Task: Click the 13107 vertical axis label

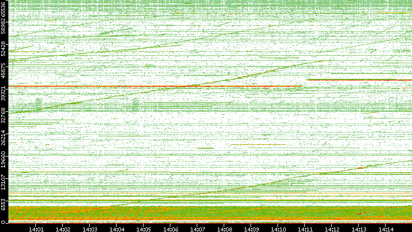Action: (x=3, y=182)
